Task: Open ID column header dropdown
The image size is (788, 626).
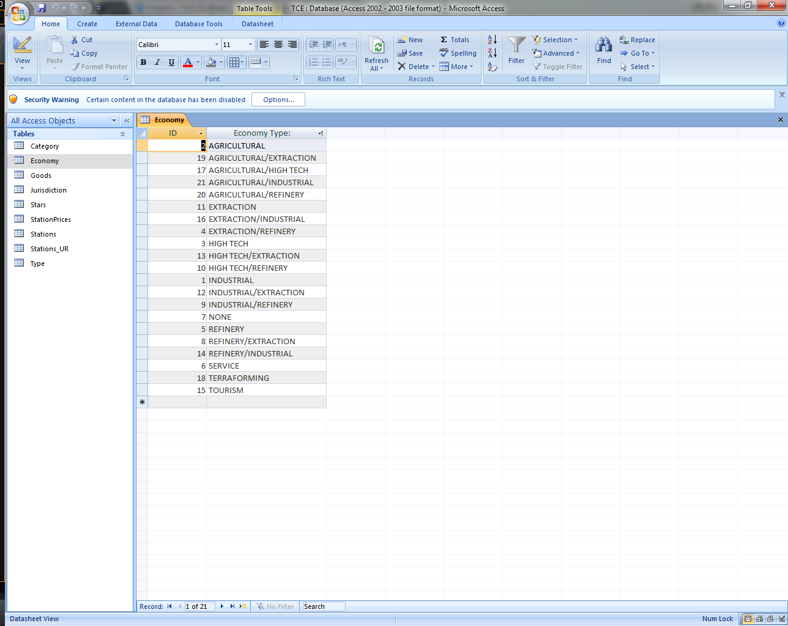Action: pos(201,133)
